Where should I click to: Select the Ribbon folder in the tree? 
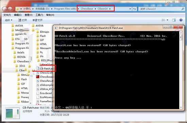pos(23,102)
